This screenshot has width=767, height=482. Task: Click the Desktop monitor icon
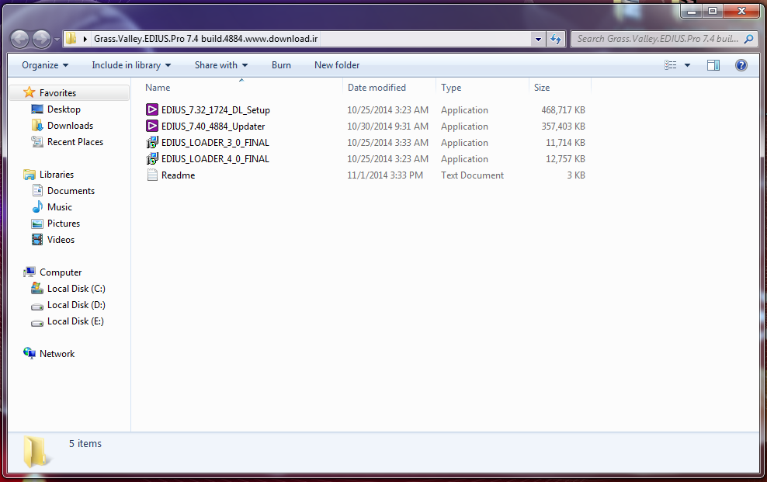pyautogui.click(x=37, y=109)
